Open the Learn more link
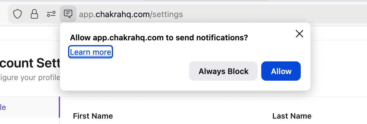The image size is (367, 124). 90,52
